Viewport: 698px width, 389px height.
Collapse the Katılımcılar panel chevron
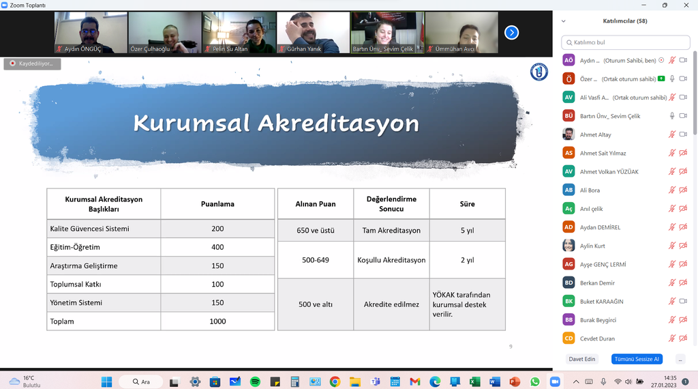pos(563,21)
